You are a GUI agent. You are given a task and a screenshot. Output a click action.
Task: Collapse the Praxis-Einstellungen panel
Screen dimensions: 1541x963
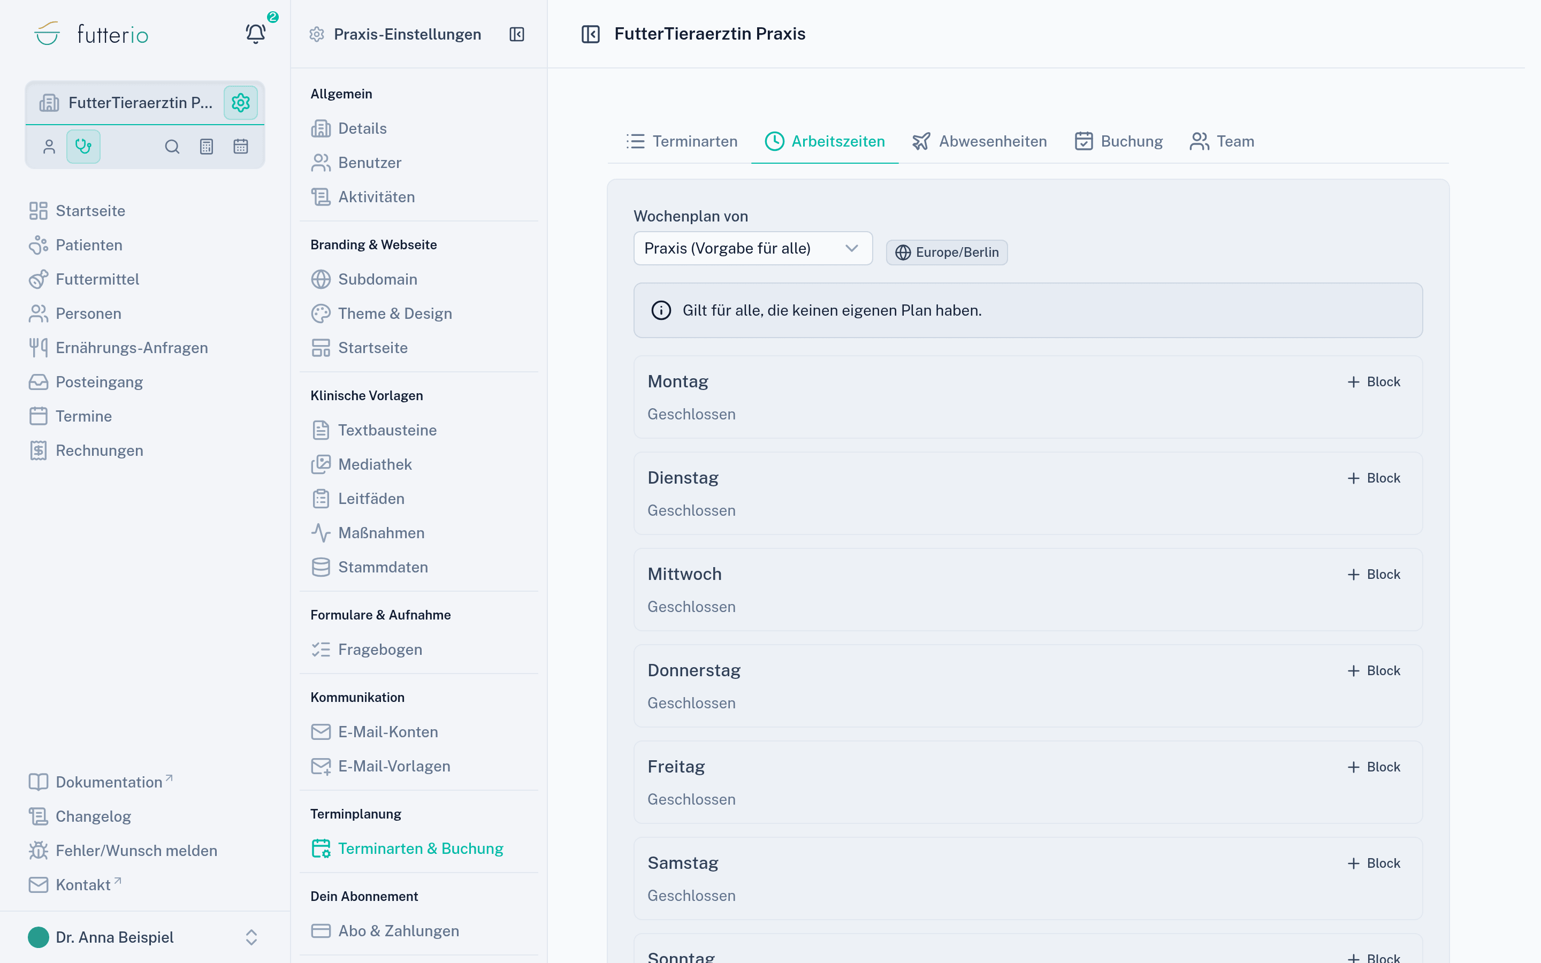click(x=517, y=34)
